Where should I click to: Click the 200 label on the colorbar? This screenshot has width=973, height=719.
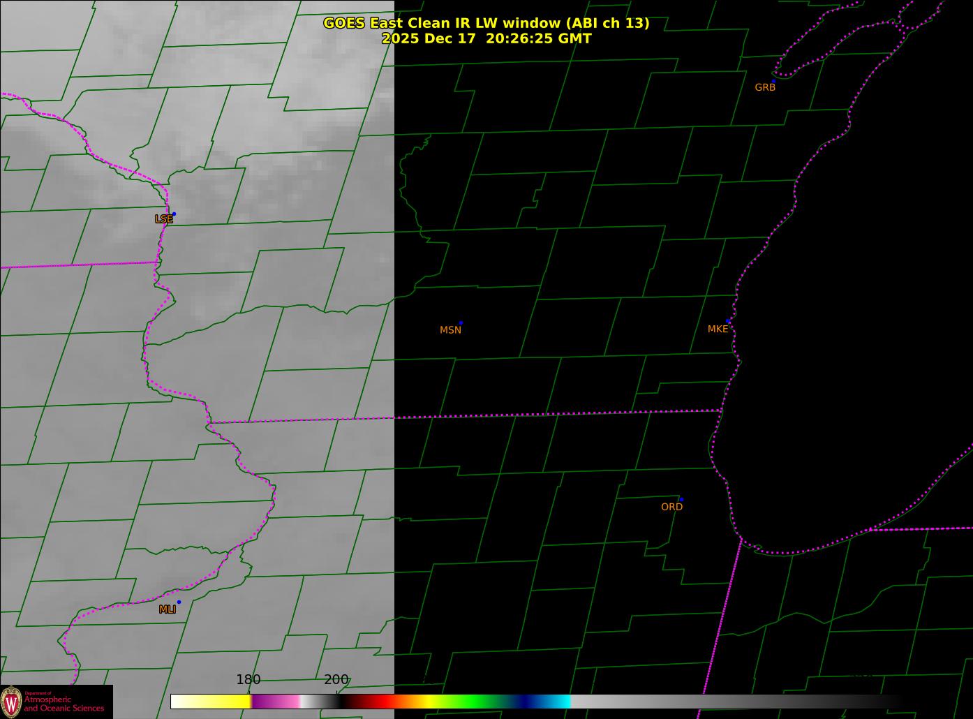(x=336, y=679)
